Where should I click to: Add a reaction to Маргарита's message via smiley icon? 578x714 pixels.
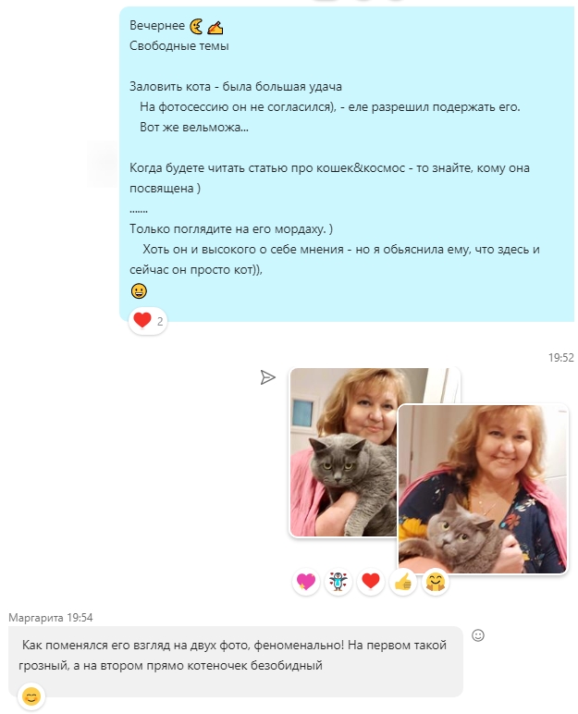[478, 635]
